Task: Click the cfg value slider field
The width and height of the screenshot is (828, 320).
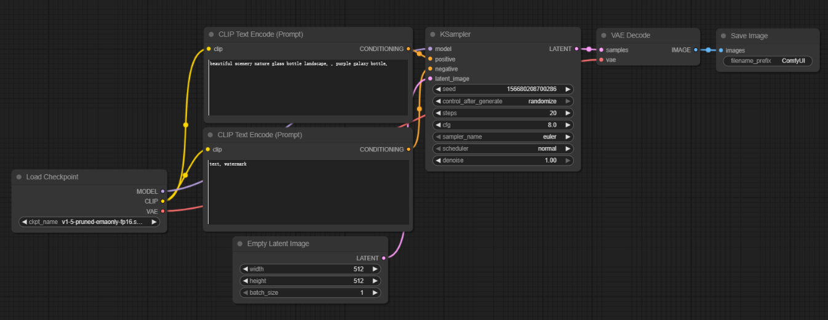Action: tap(503, 125)
